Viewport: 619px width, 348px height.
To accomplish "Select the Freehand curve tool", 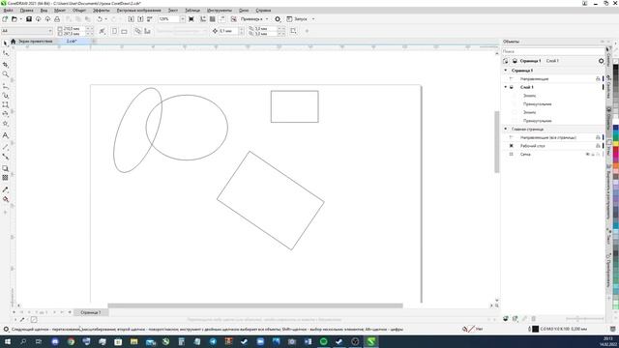I will [5, 85].
